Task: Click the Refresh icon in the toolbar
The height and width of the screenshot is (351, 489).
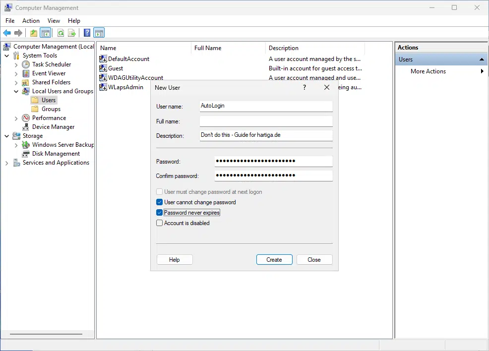Action: [61, 33]
